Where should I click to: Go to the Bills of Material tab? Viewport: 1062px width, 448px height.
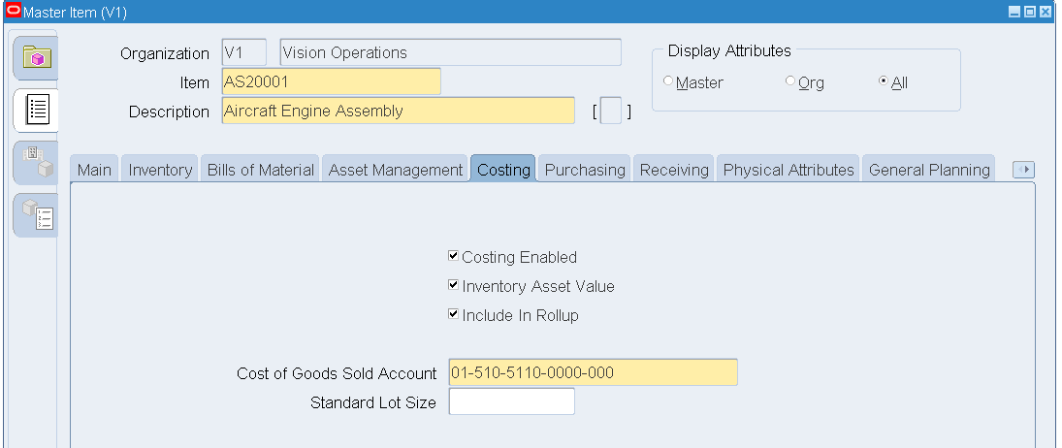(261, 169)
